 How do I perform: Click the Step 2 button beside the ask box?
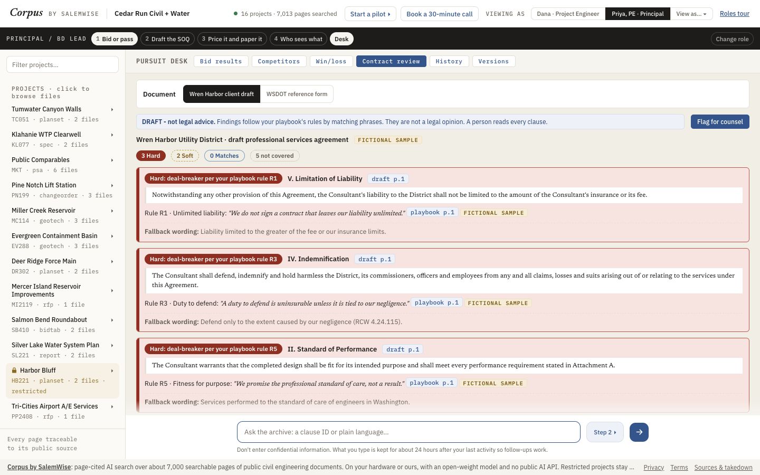pyautogui.click(x=605, y=432)
